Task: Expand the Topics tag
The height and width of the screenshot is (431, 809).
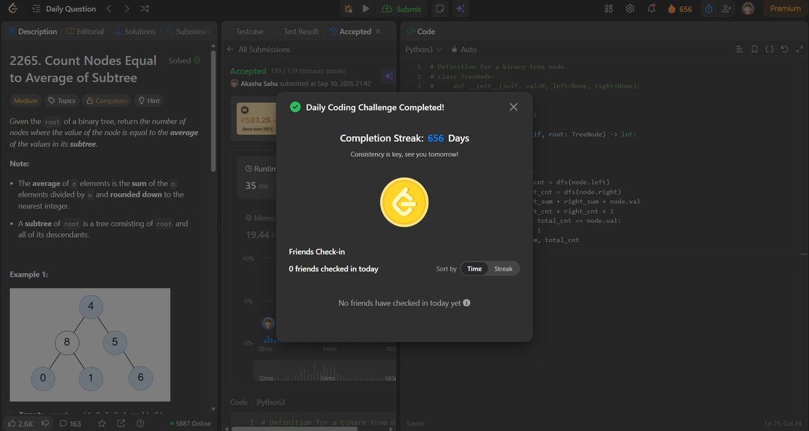Action: pyautogui.click(x=61, y=101)
